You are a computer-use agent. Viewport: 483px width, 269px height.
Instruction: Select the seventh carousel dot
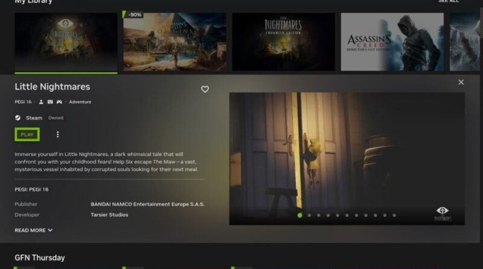coord(356,215)
